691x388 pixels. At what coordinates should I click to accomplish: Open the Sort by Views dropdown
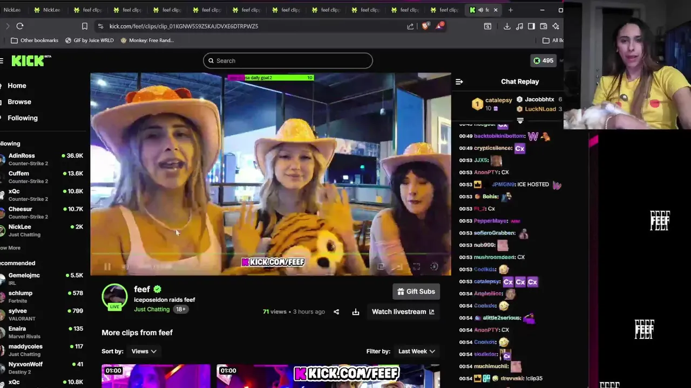click(x=144, y=351)
